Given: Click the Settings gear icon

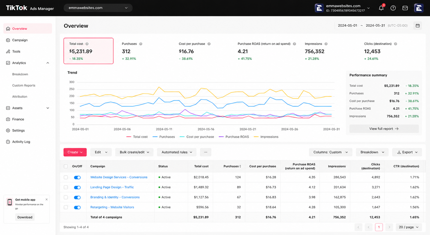Looking at the screenshot, I should coord(8,131).
